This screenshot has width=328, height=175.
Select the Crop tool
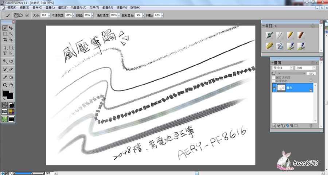pyautogui.click(x=5, y=40)
